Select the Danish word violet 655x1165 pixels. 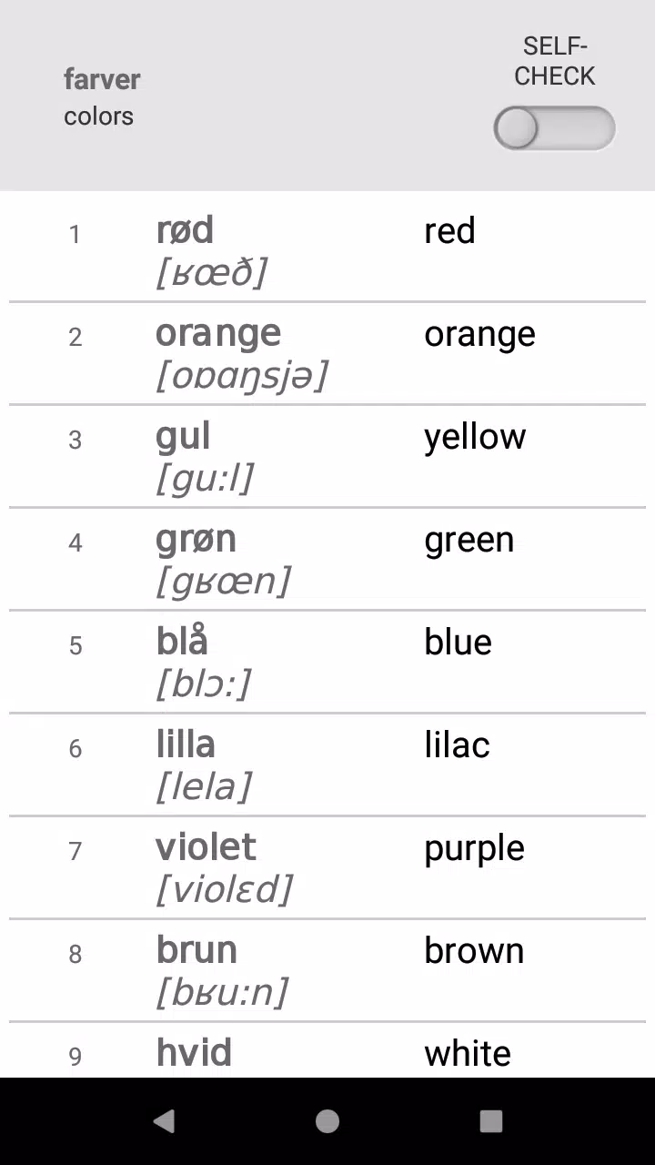pyautogui.click(x=206, y=847)
